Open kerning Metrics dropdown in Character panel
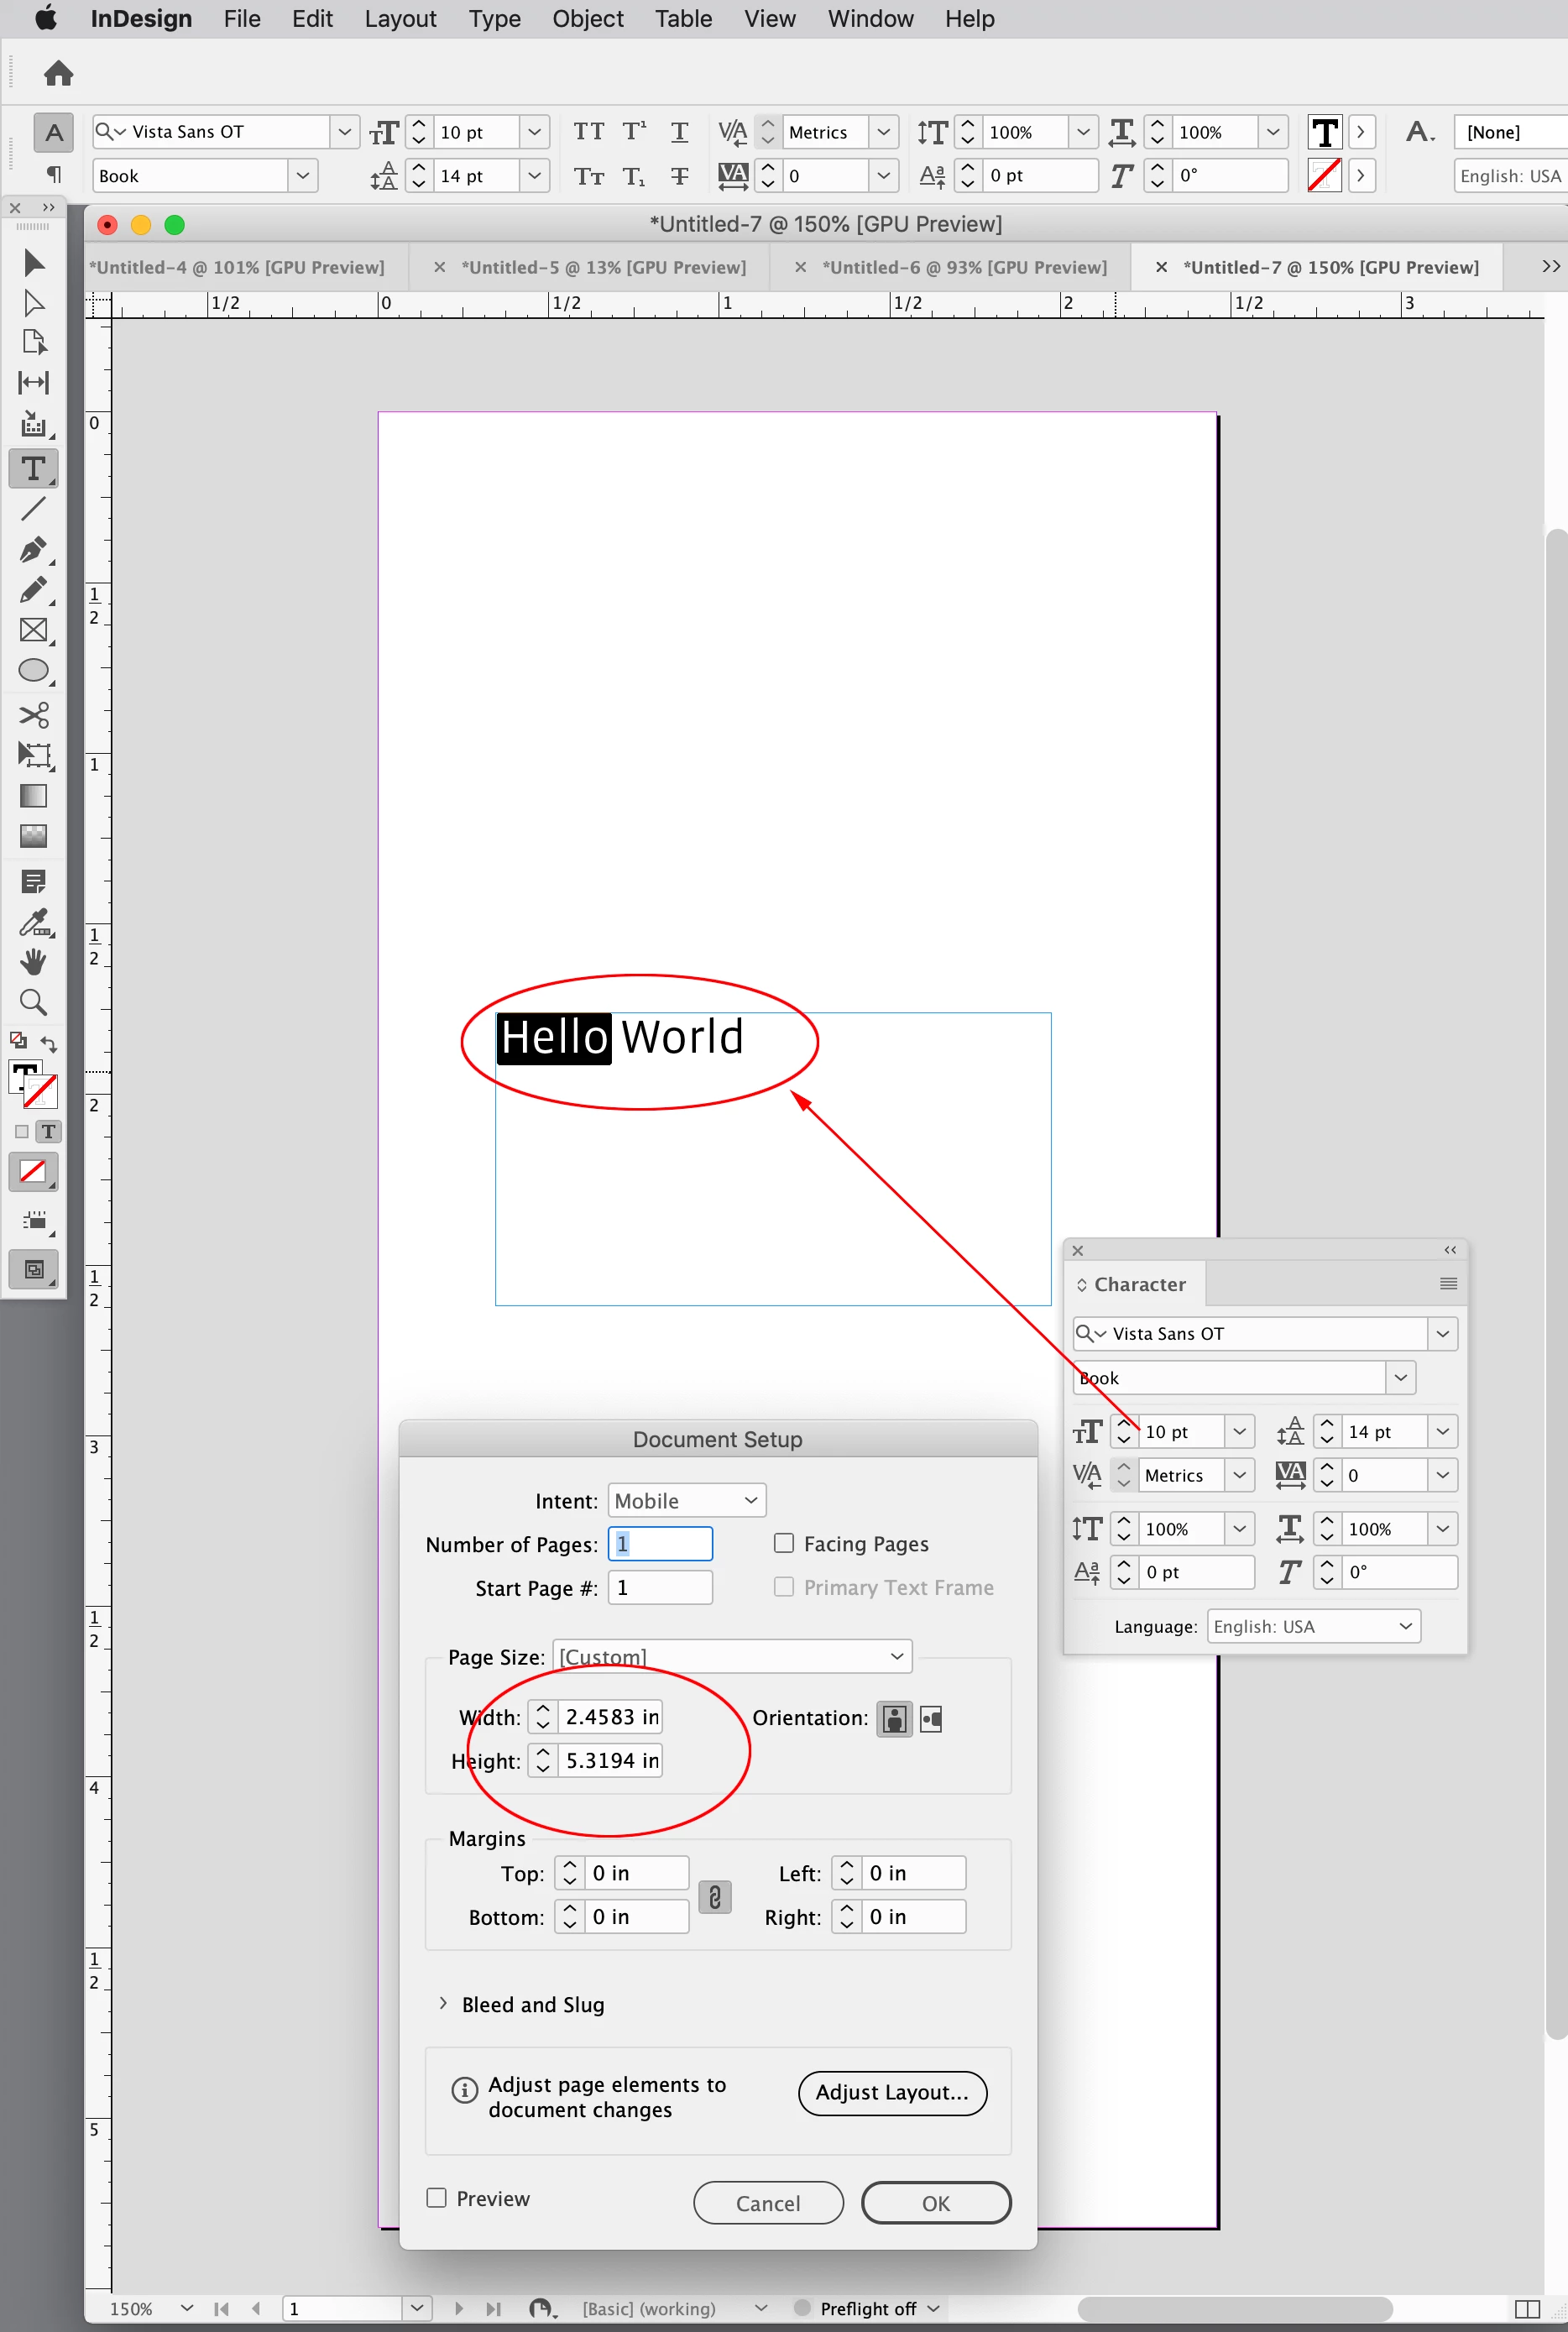Viewport: 1568px width, 2332px height. tap(1239, 1475)
